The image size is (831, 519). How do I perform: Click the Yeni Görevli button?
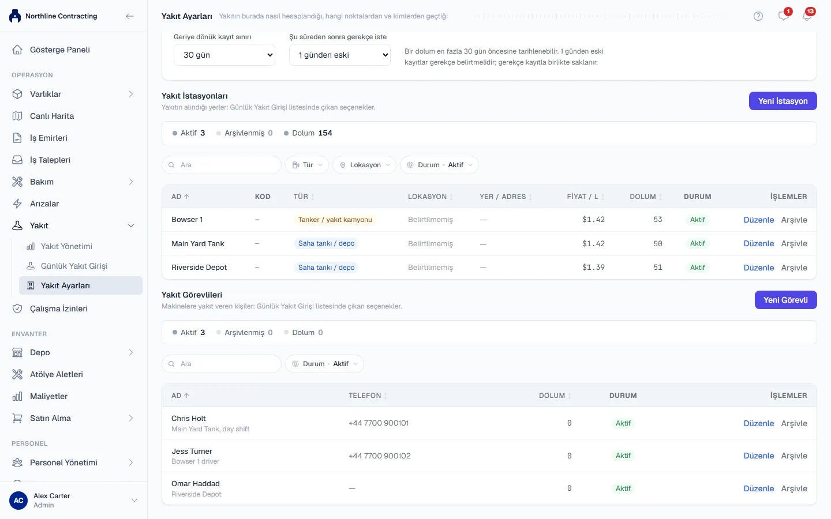[x=786, y=300]
